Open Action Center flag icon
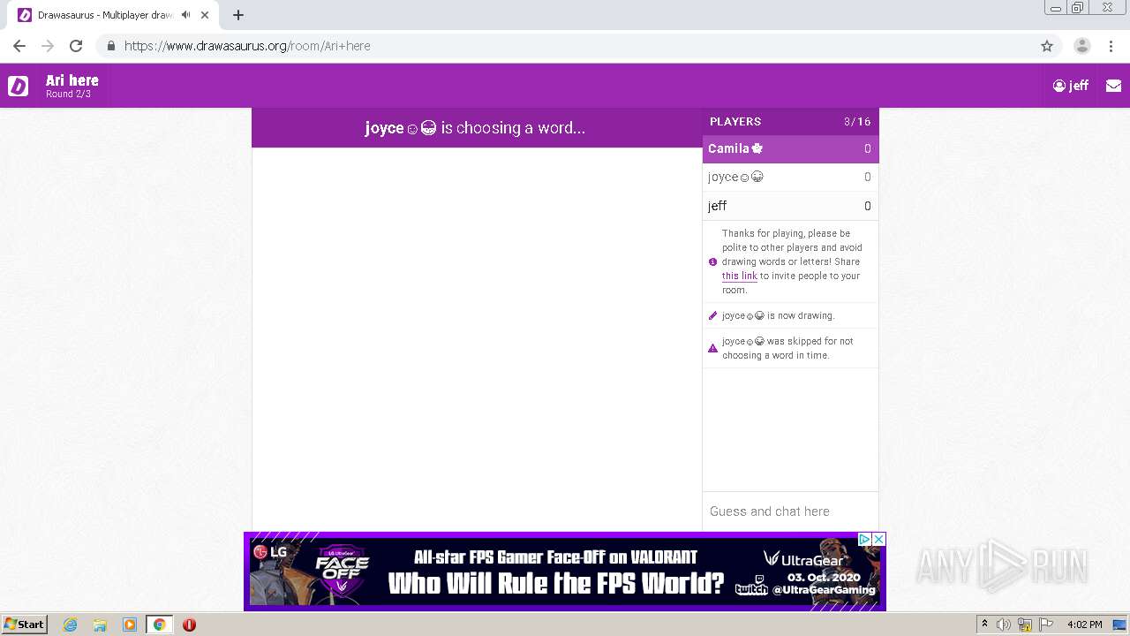This screenshot has width=1130, height=636. point(1047,625)
